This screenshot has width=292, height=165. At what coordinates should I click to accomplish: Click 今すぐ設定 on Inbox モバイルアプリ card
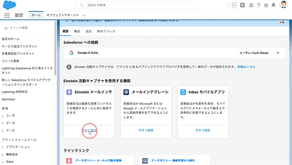[x=203, y=130]
